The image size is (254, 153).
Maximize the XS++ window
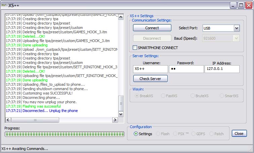tap(241, 5)
